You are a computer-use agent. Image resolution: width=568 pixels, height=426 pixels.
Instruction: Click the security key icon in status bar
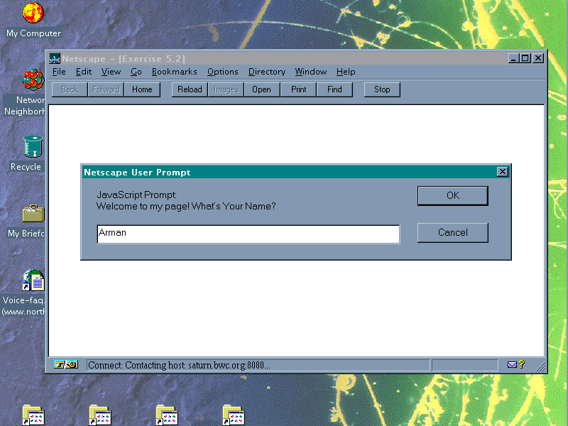[x=61, y=365]
